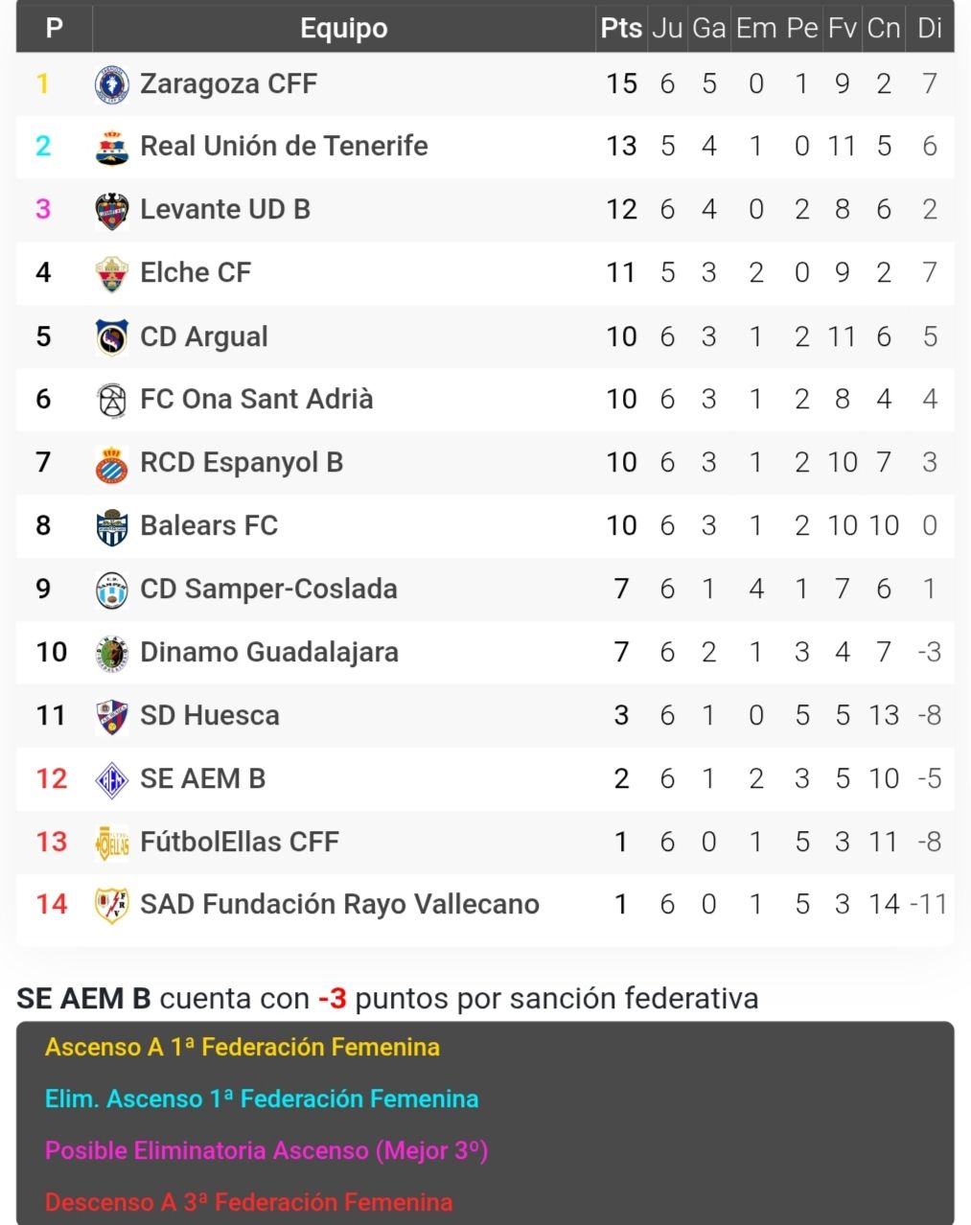Screen dimensions: 971x1225
Task: Click the RCD Espanyol B crest
Action: pyautogui.click(x=112, y=463)
